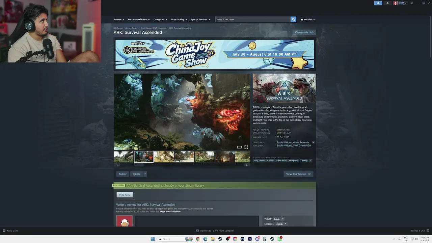The image size is (432, 243).
Task: Open Premiere Pro from the taskbar
Action: (x=250, y=239)
